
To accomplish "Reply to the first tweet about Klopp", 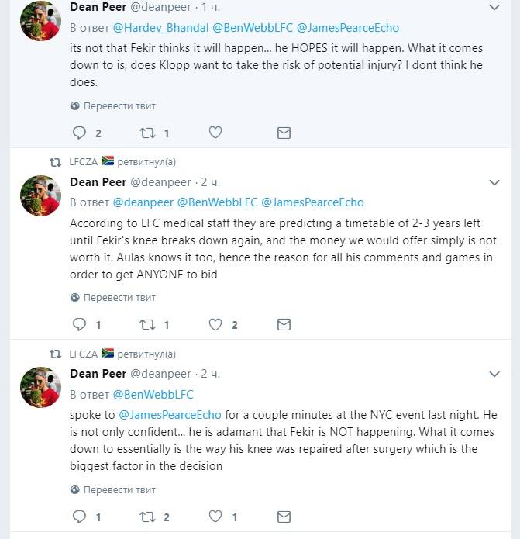I will point(78,133).
